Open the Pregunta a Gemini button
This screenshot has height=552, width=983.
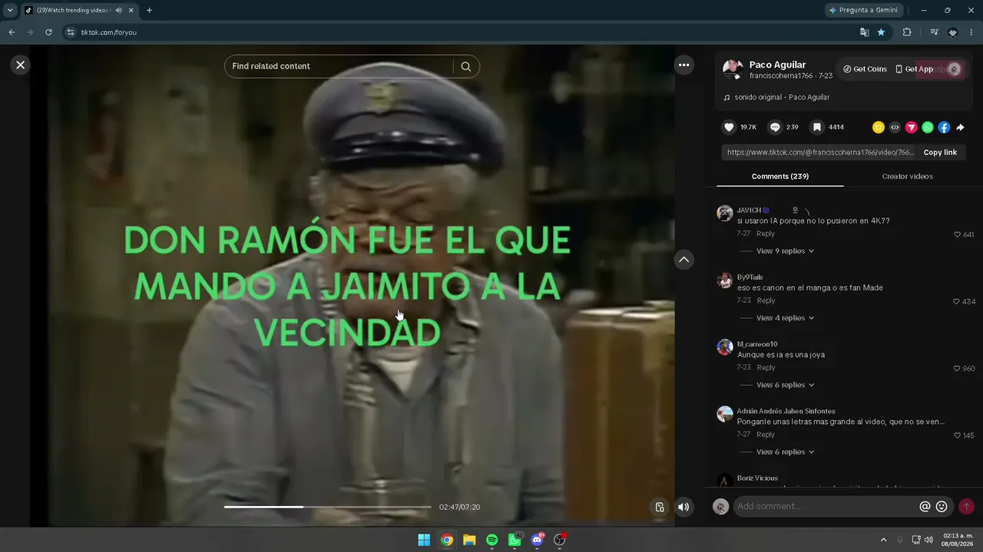(x=863, y=11)
